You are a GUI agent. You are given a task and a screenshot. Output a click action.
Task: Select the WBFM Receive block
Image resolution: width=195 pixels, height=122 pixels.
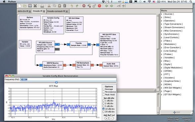pos(53,65)
